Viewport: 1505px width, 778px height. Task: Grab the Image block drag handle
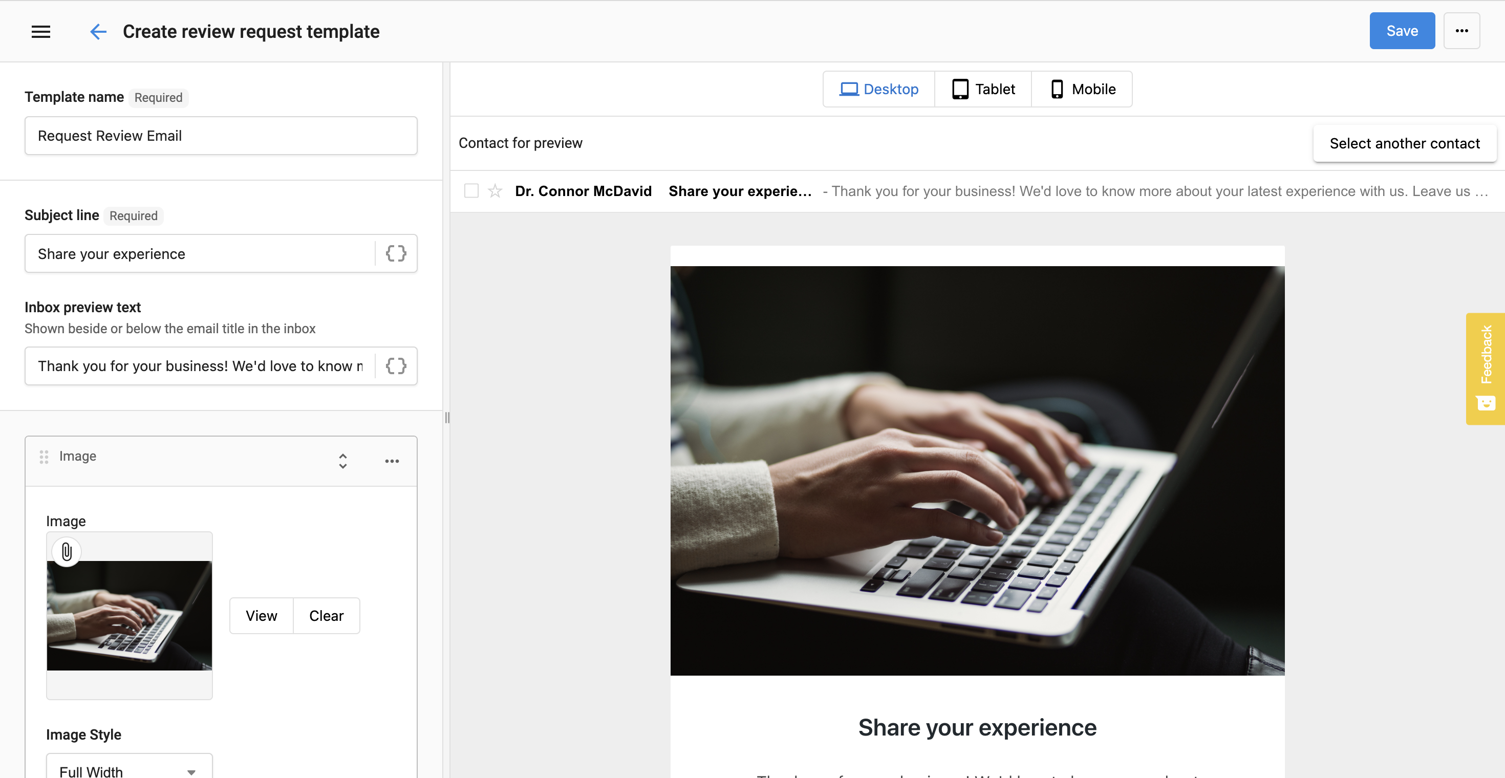(x=44, y=457)
